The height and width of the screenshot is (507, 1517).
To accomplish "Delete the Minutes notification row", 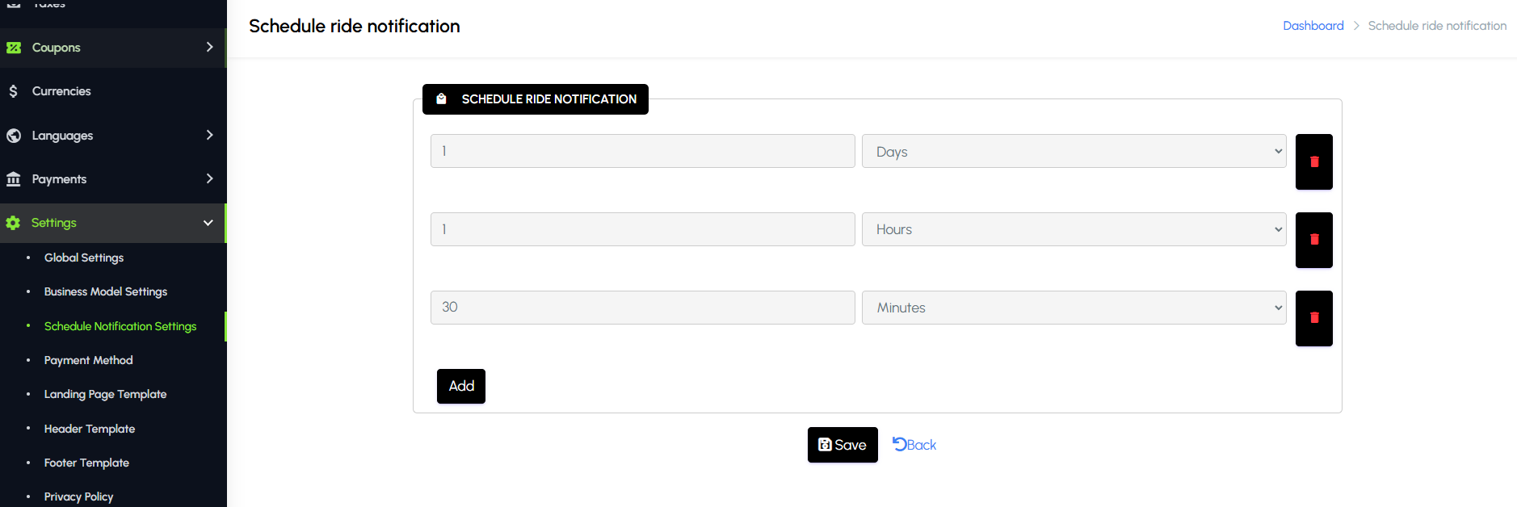I will pyautogui.click(x=1313, y=318).
